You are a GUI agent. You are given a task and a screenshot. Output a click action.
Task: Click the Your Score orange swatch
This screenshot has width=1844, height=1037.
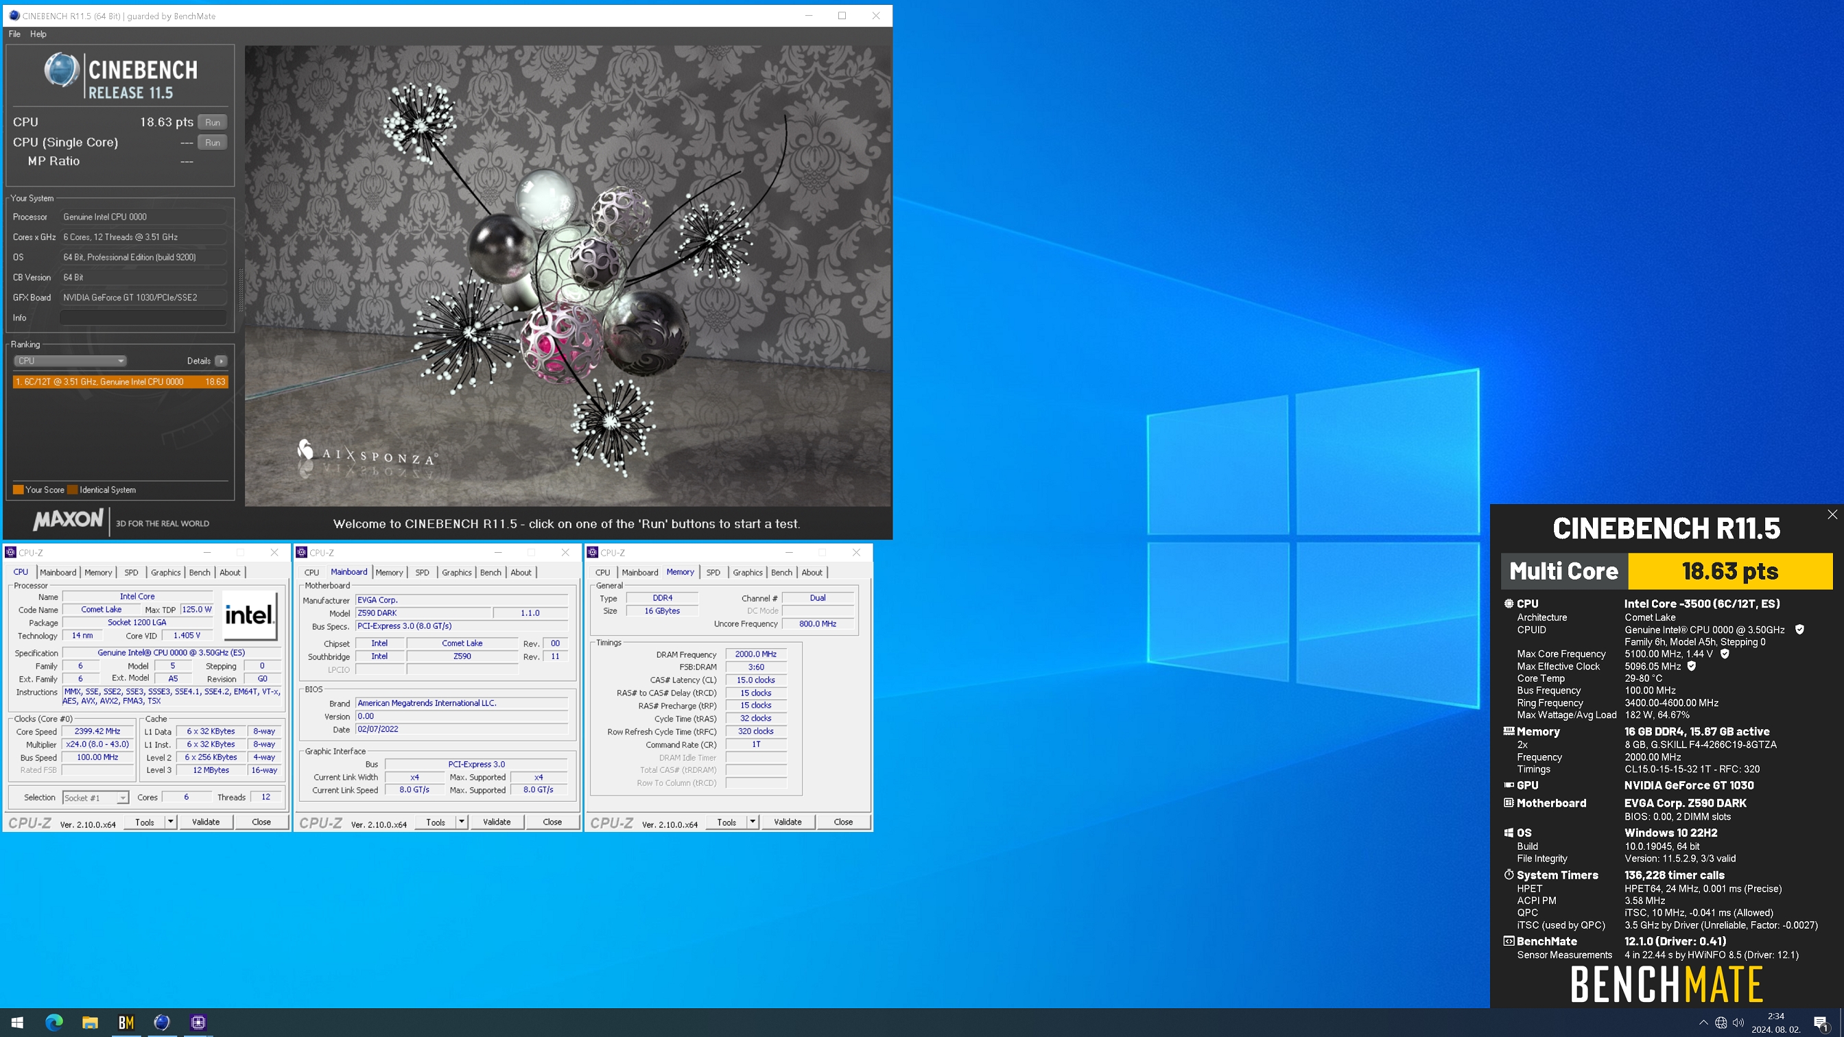click(18, 490)
